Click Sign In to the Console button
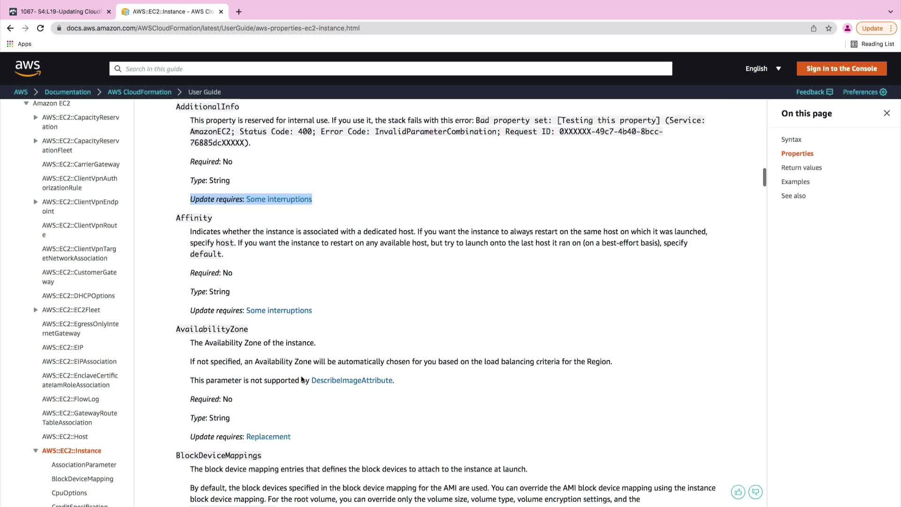 841,69
